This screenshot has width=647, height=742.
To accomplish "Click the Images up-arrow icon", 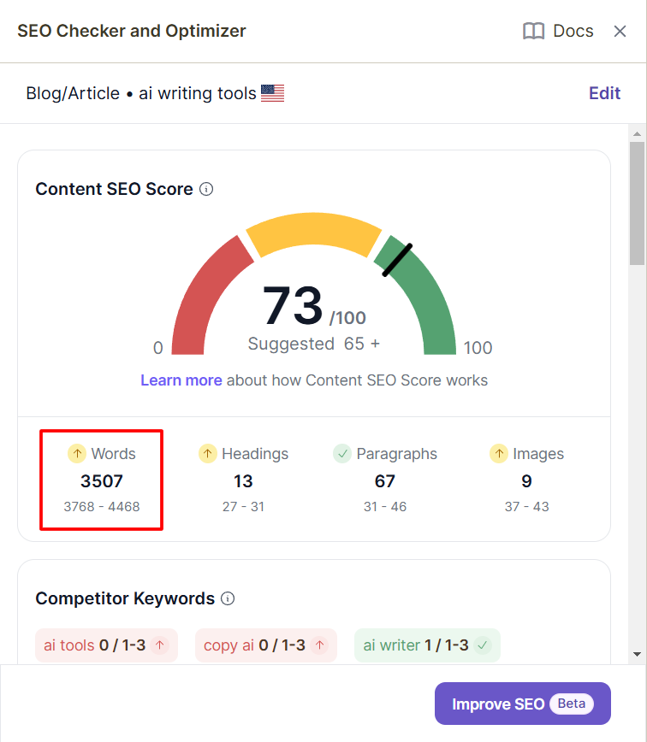I will (498, 454).
